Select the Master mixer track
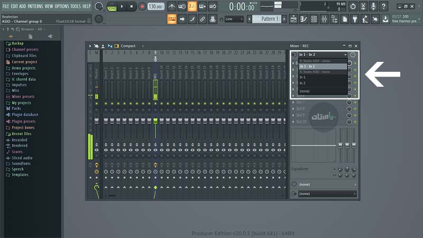Image resolution: width=423 pixels, height=238 pixels. pyautogui.click(x=97, y=73)
